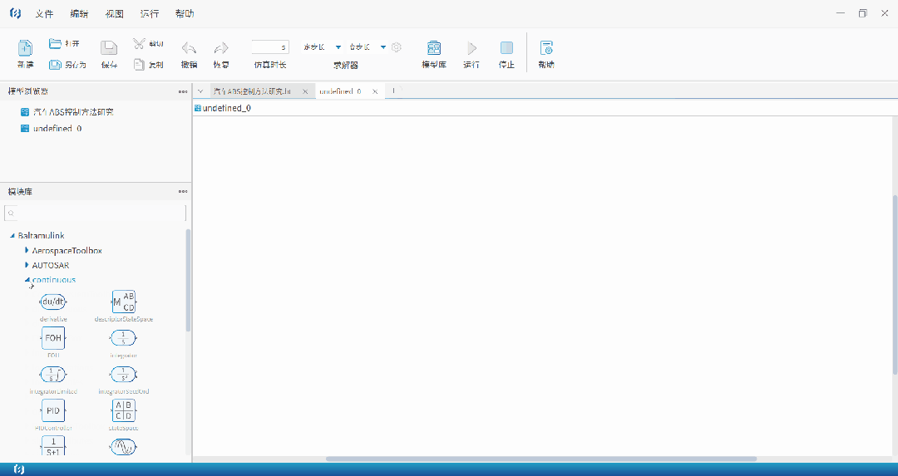Select the PID controller block
This screenshot has height=476, width=898.
pyautogui.click(x=52, y=410)
